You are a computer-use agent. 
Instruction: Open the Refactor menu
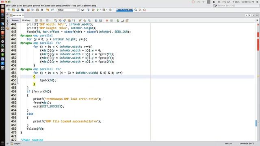(x=45, y=6)
